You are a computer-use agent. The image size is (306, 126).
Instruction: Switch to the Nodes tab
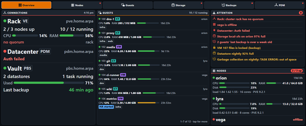77,5
